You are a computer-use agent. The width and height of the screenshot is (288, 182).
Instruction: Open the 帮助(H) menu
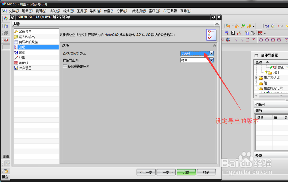coord(185,11)
